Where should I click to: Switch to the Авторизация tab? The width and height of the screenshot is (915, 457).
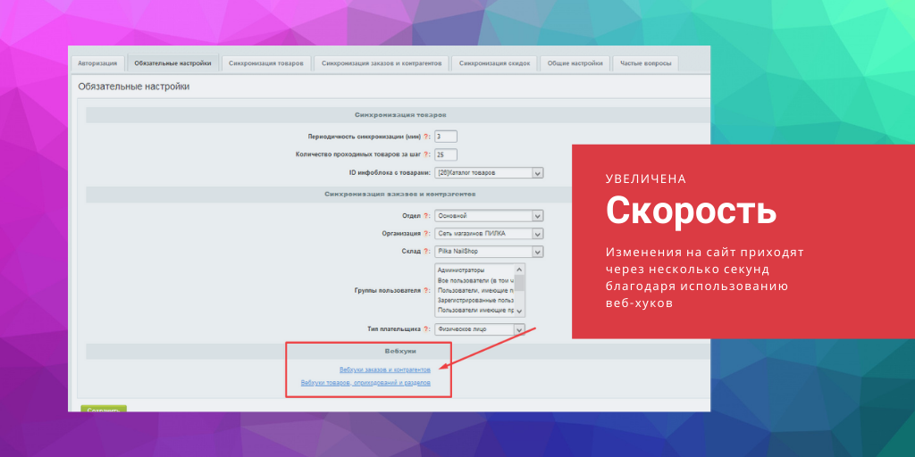pyautogui.click(x=97, y=63)
